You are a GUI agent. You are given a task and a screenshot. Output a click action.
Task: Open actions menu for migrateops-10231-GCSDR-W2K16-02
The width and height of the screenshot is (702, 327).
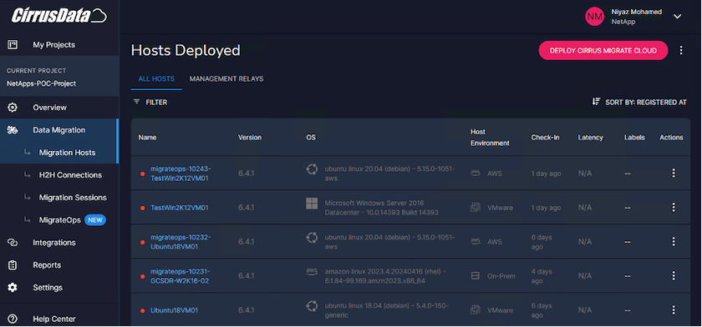coord(674,275)
